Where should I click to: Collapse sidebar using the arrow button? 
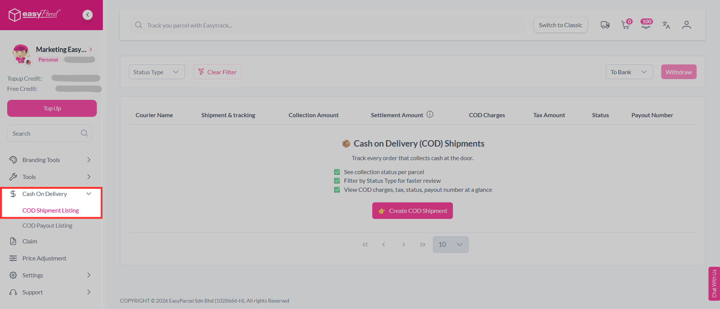click(87, 15)
